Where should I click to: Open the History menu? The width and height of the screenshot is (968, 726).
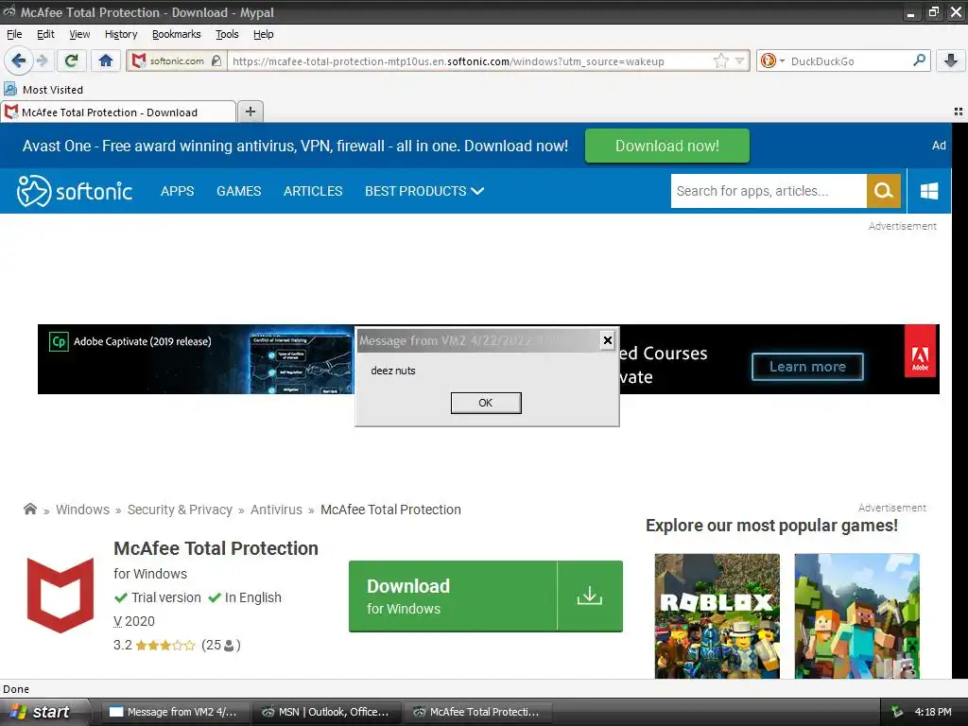click(121, 34)
